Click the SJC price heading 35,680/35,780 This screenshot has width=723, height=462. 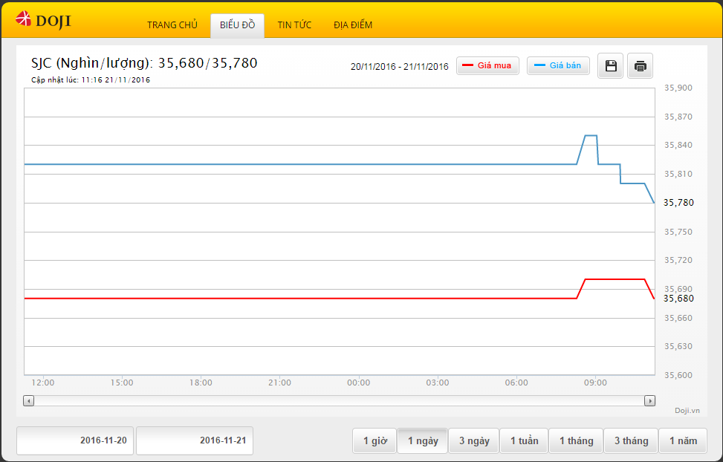pyautogui.click(x=144, y=62)
